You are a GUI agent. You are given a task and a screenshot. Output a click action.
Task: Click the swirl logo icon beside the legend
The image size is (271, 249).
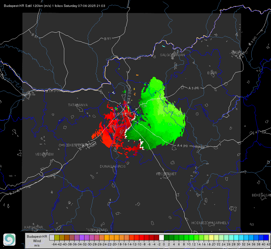pos(9,240)
